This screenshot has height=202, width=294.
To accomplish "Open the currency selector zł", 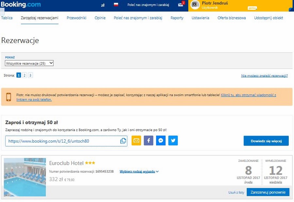I will [x=103, y=5].
